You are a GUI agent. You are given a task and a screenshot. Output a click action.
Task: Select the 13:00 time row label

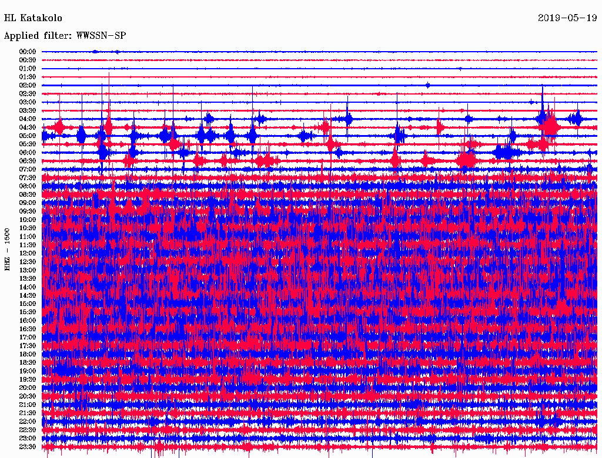coord(28,271)
